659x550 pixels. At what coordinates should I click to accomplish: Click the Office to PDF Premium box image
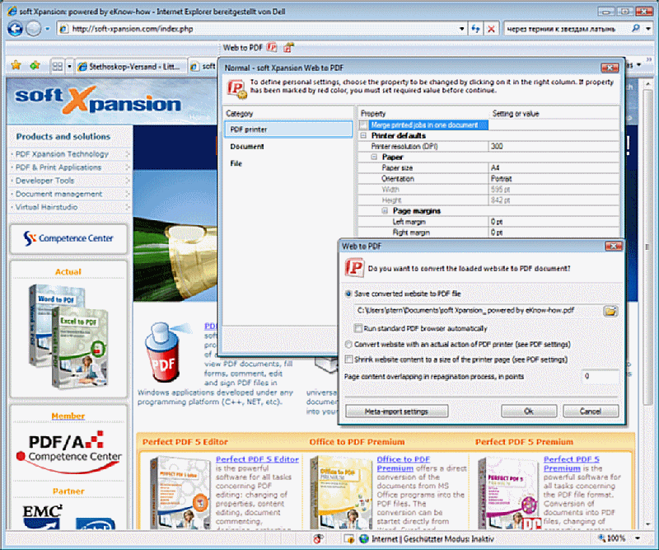tap(340, 492)
